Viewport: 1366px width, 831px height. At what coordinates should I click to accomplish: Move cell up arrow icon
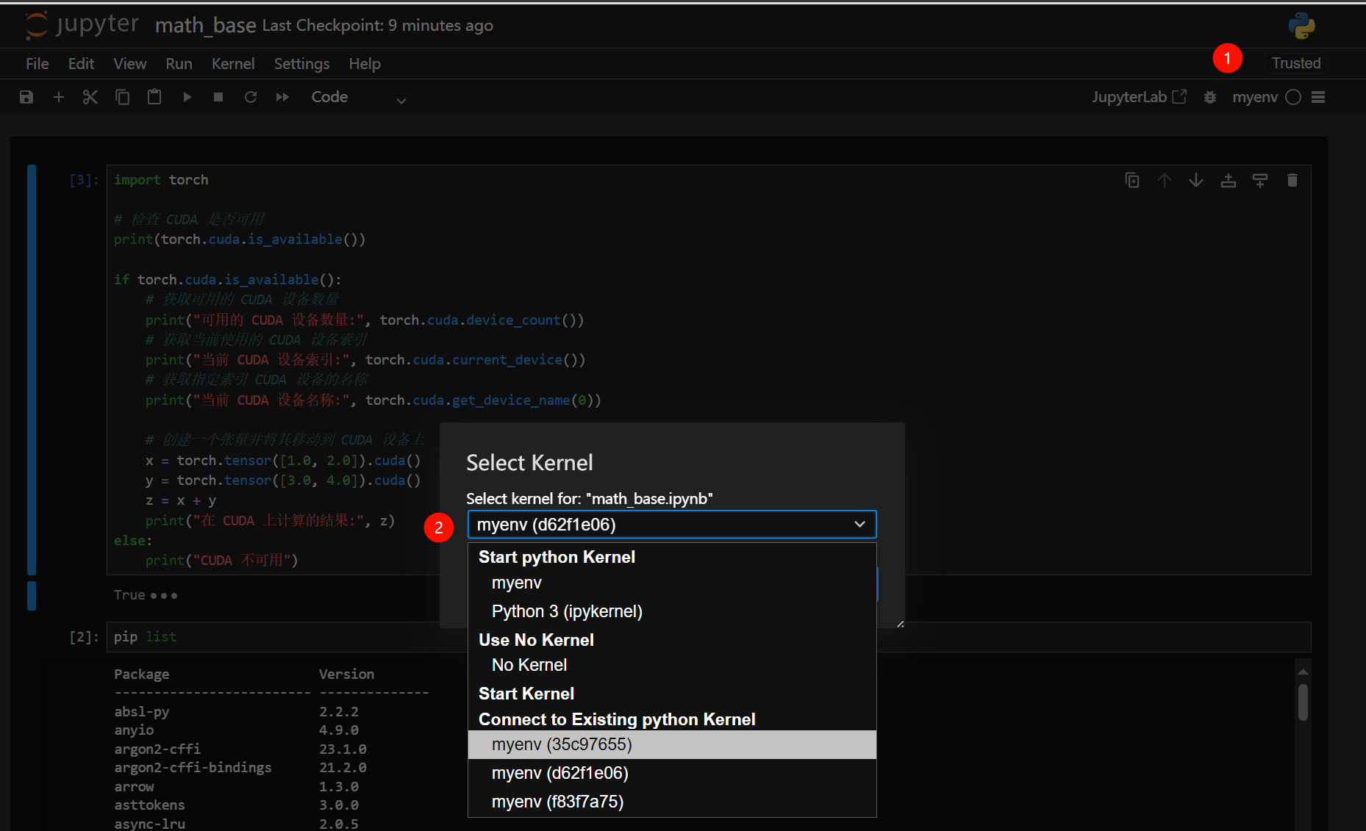1165,180
